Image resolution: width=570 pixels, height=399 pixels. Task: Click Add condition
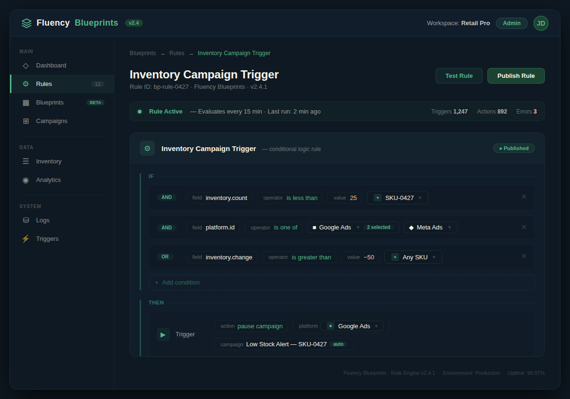[x=342, y=283]
